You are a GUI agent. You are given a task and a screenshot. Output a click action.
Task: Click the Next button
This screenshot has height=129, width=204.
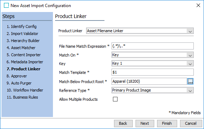coord(145,123)
